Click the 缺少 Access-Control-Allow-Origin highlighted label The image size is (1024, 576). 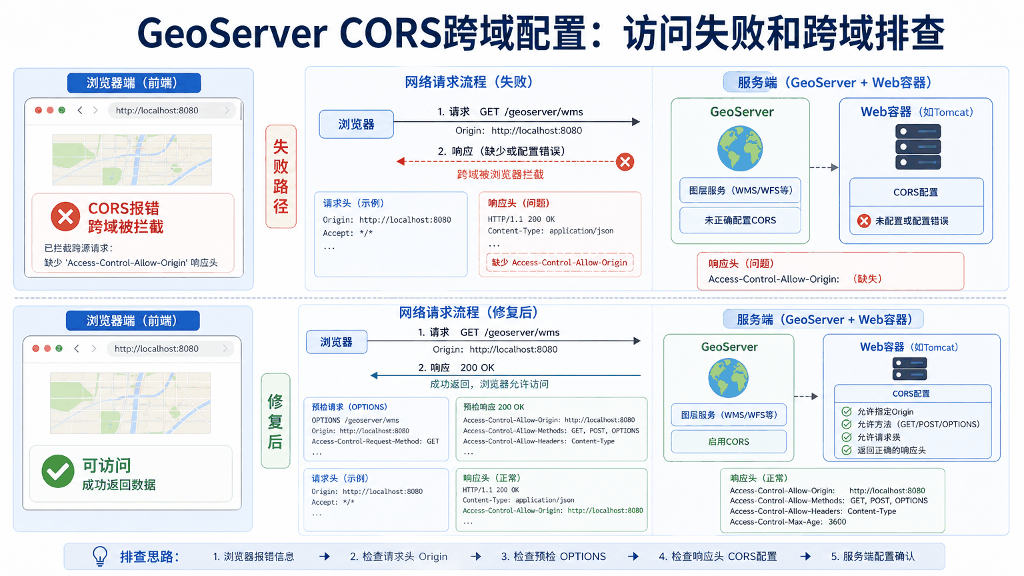[x=559, y=263]
